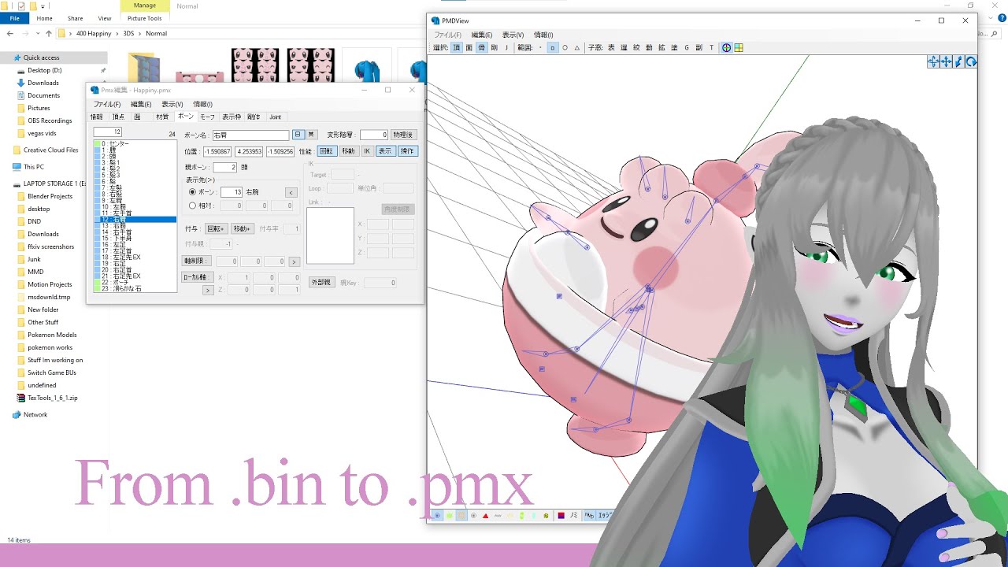The image size is (1008, 567).
Task: Select face (面) selection mode in PMDView
Action: coord(469,47)
